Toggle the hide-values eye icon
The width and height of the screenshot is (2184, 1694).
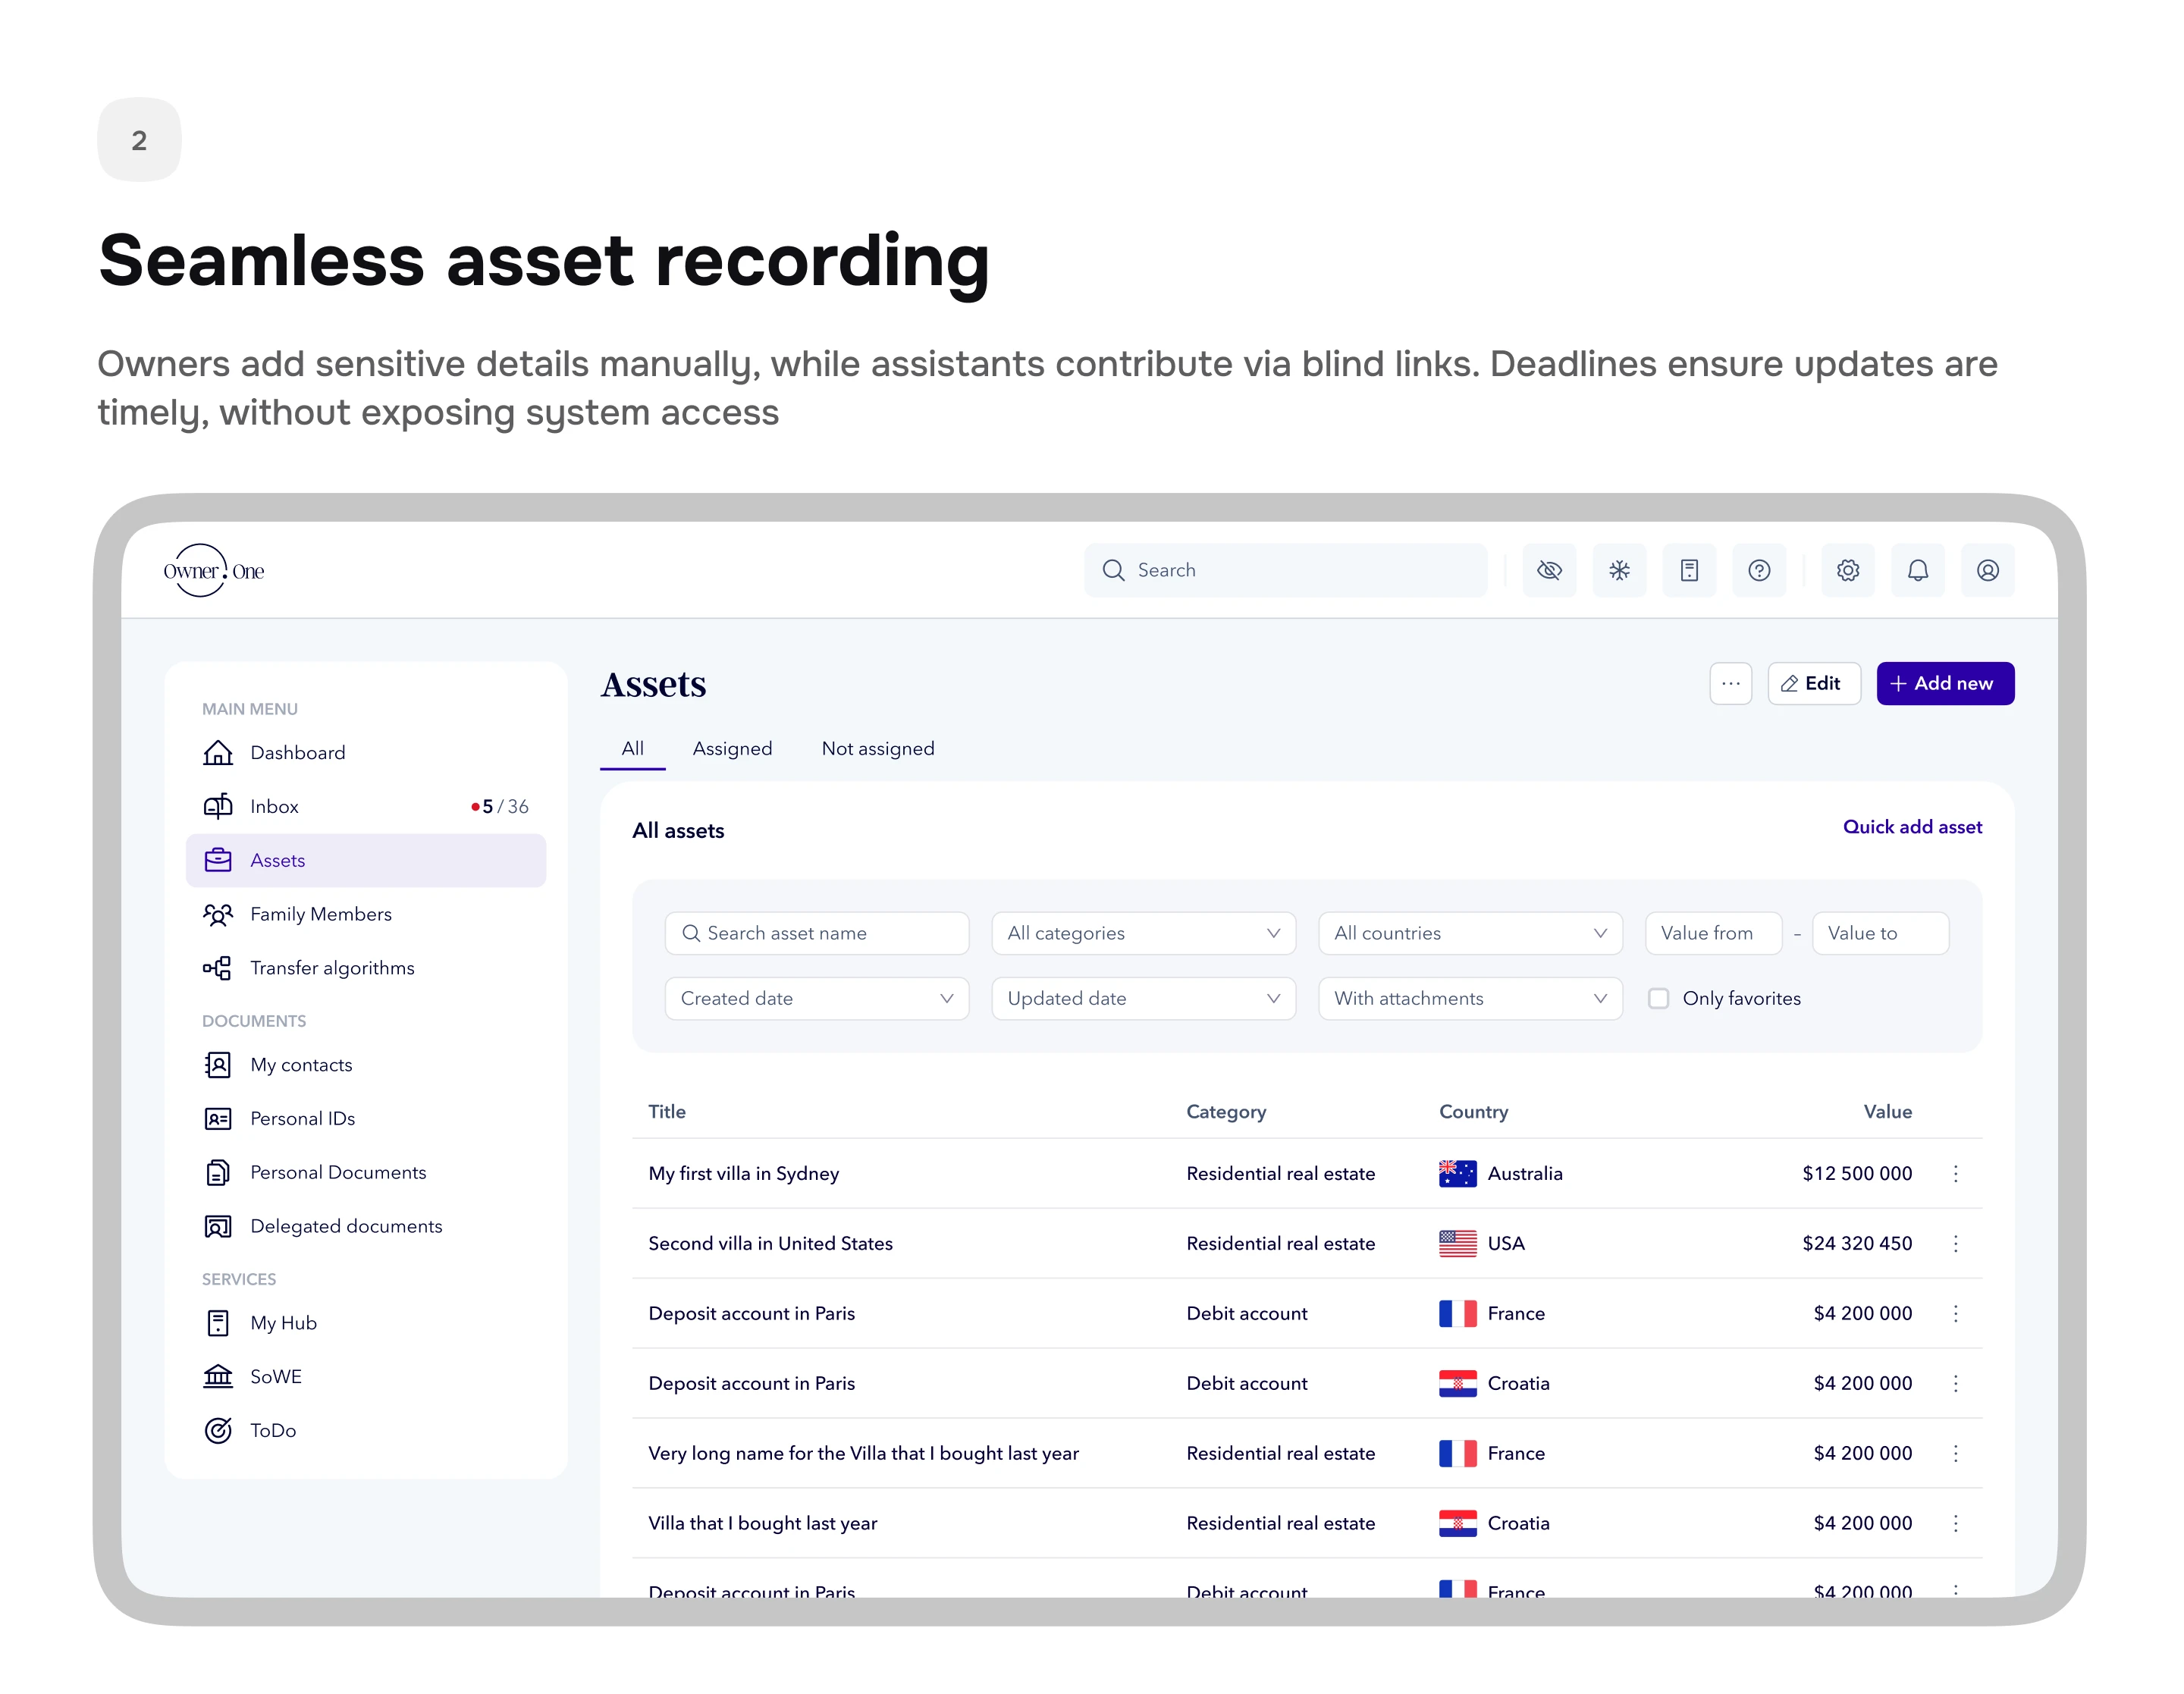(x=1549, y=570)
